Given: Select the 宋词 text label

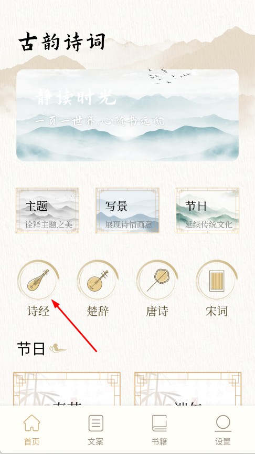Looking at the screenshot, I should (217, 311).
